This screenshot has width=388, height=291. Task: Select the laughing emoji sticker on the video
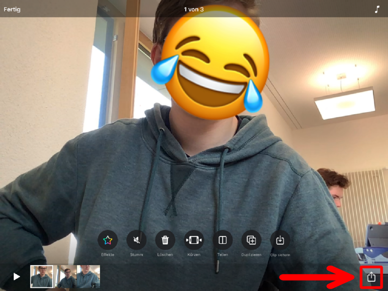point(210,63)
